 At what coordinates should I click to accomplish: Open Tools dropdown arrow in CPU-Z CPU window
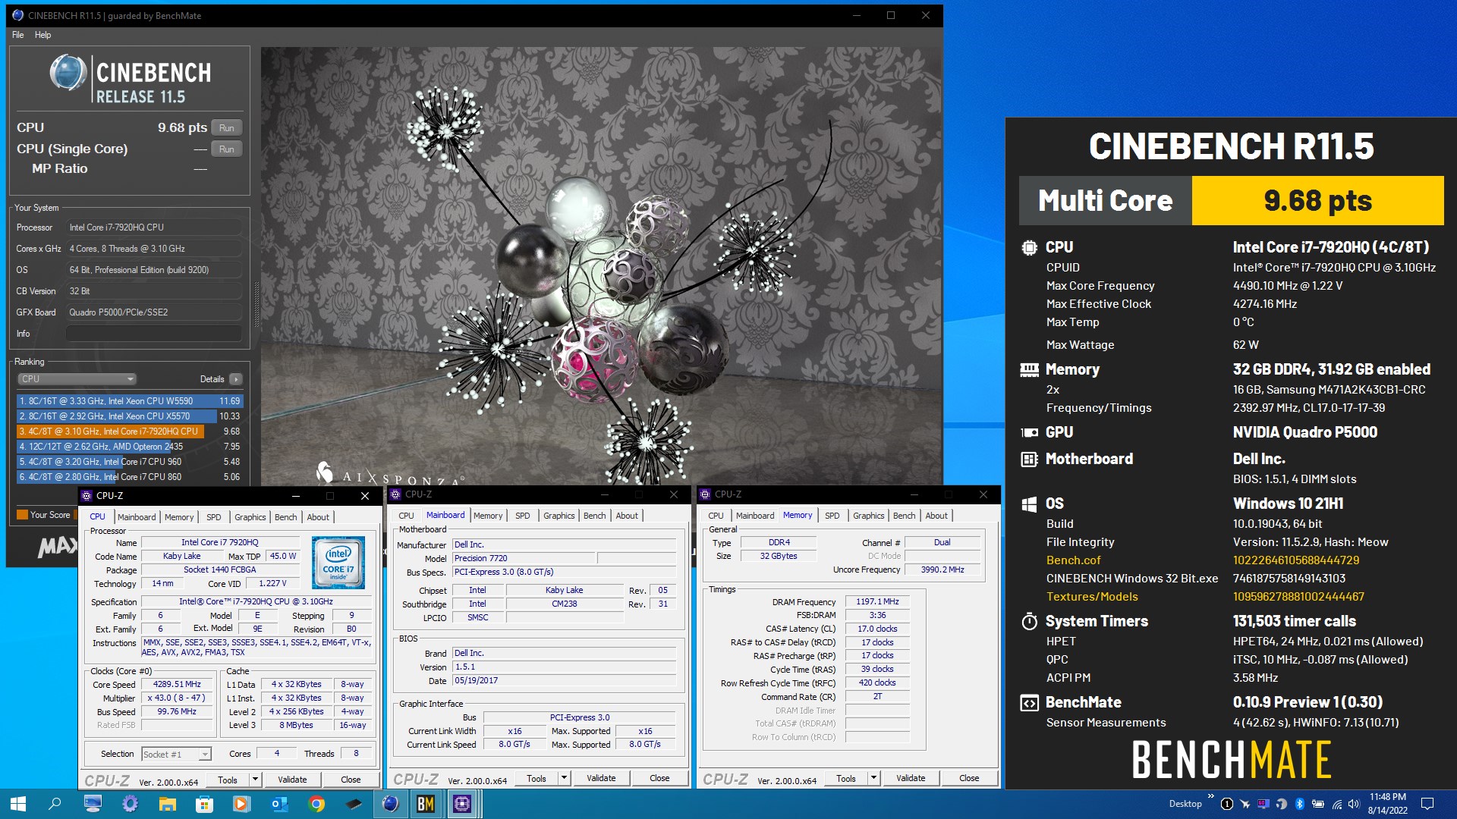pos(255,780)
